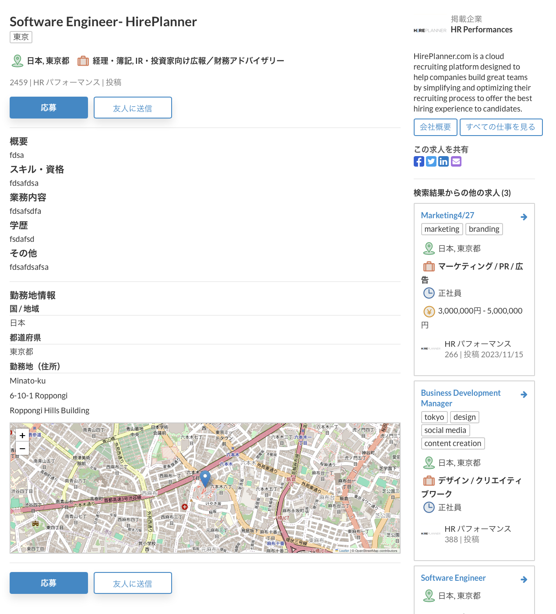Share job by email icon
The height and width of the screenshot is (614, 556).
[456, 161]
